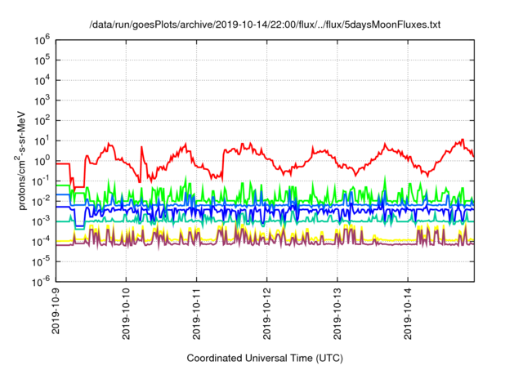Click the 10^1 y-axis tick label
This screenshot has width=523, height=366.
(42, 141)
